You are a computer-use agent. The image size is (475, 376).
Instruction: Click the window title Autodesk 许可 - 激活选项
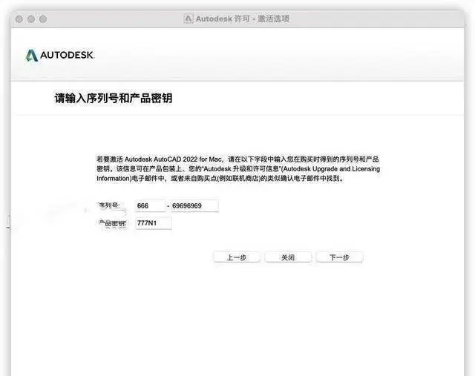pos(243,19)
